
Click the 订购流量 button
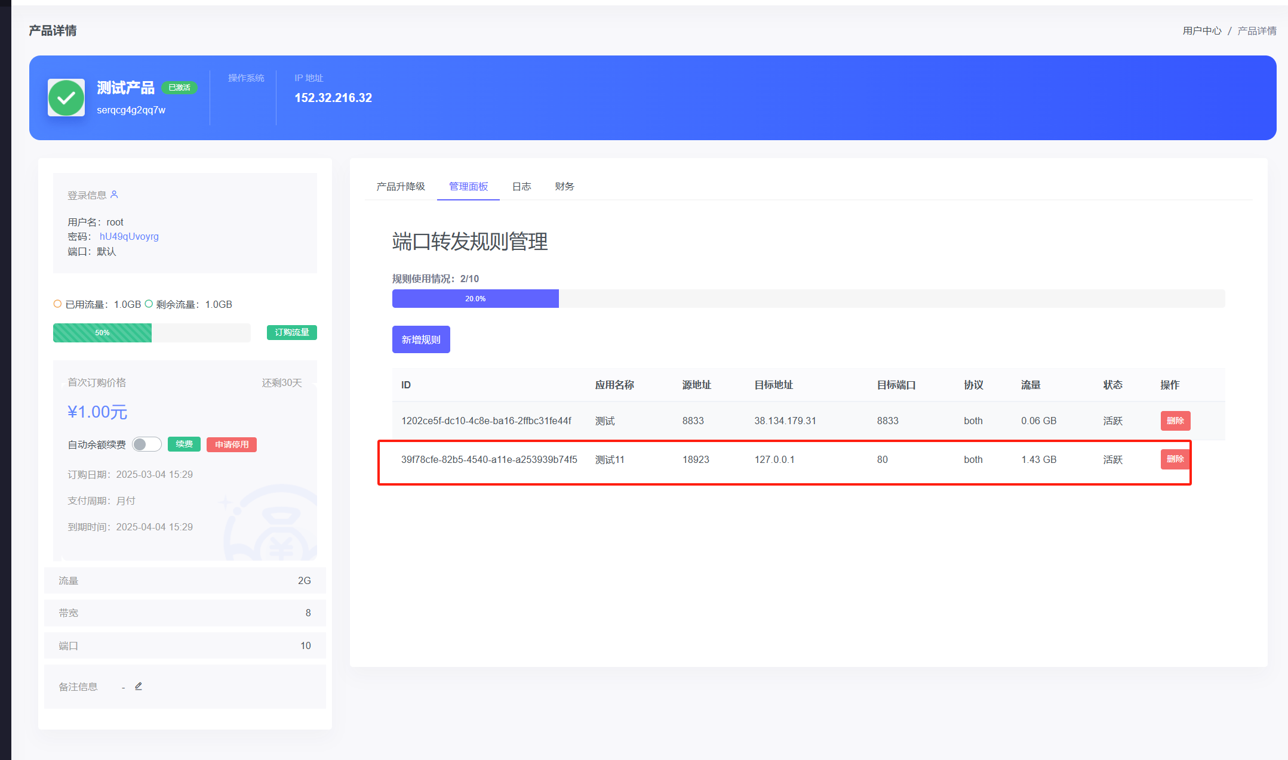coord(291,332)
